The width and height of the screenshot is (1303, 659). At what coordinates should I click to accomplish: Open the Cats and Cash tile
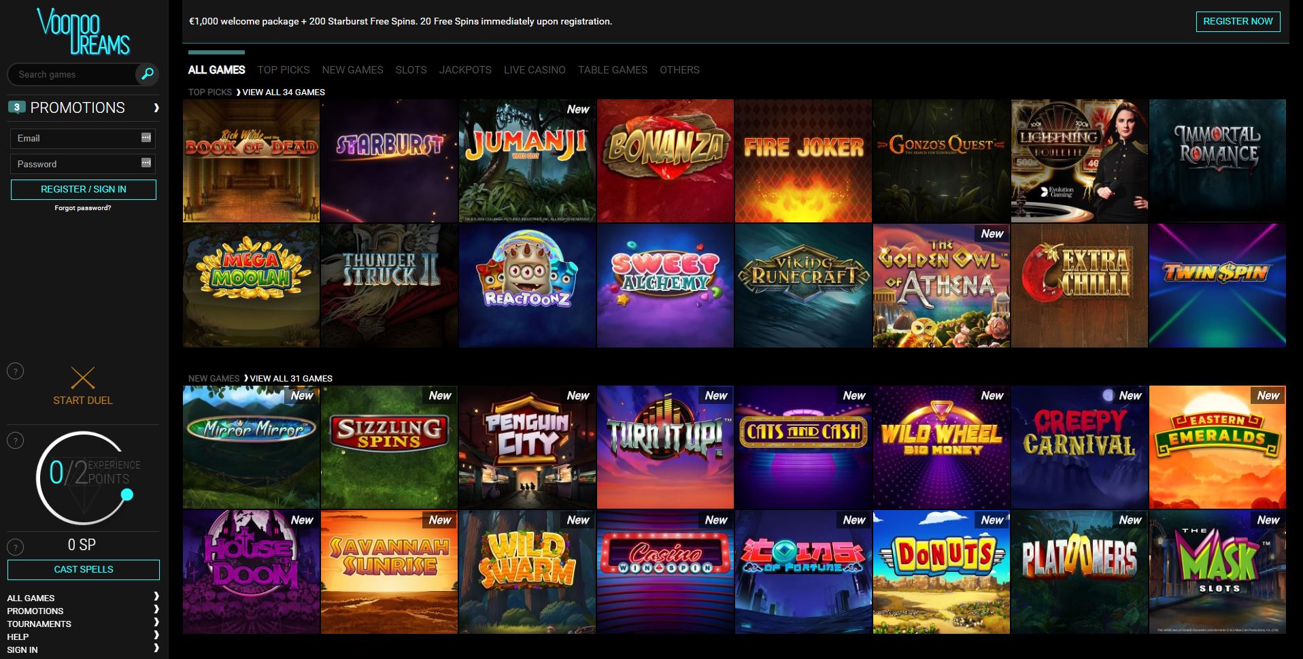[x=803, y=447]
